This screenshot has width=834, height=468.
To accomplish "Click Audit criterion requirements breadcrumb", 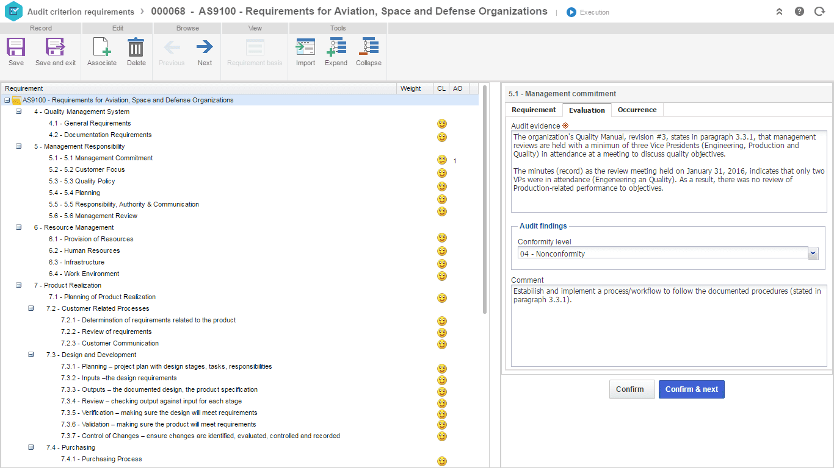I will point(81,12).
